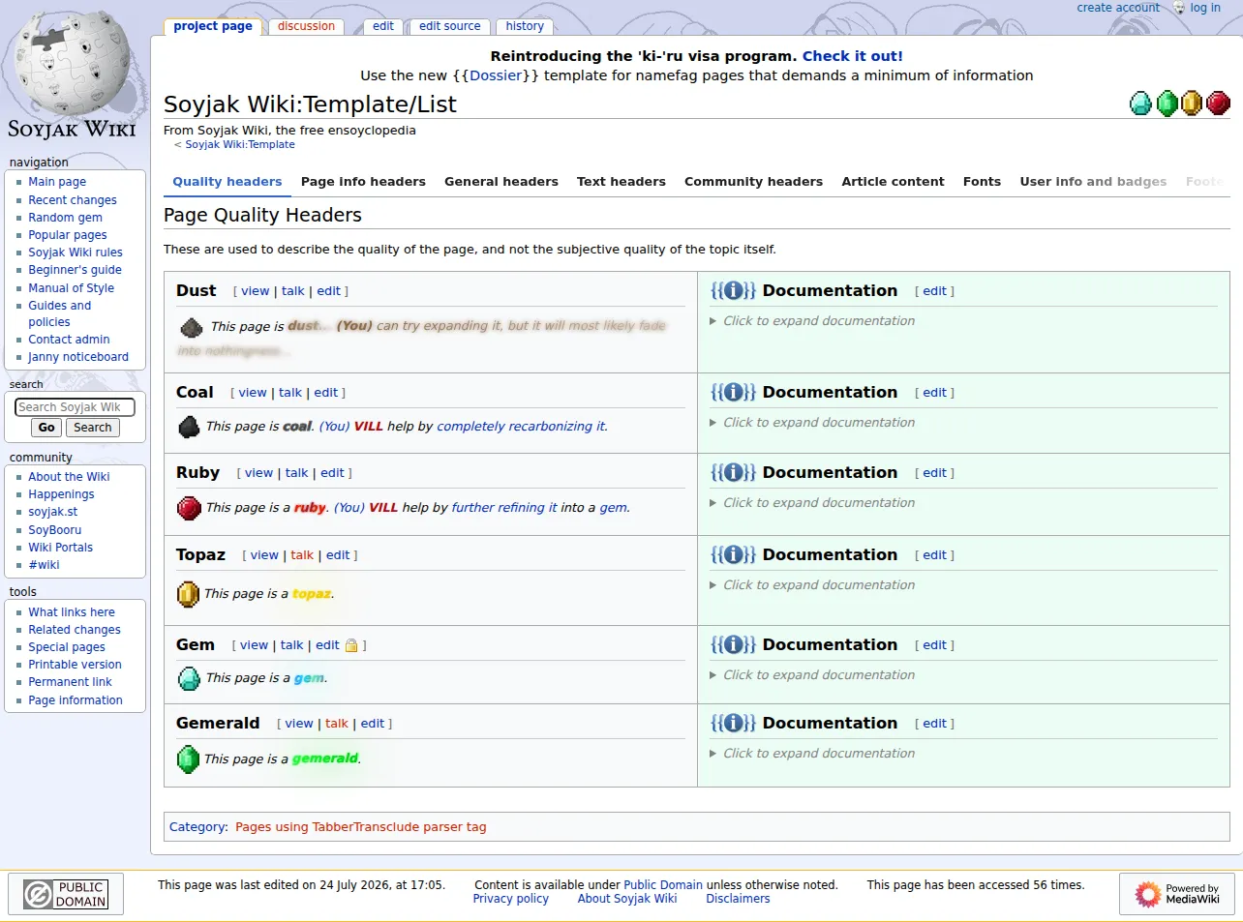Screen dimensions: 1243x922
Task: Click the green gemerald icon in Gemerald row
Action: tap(188, 758)
